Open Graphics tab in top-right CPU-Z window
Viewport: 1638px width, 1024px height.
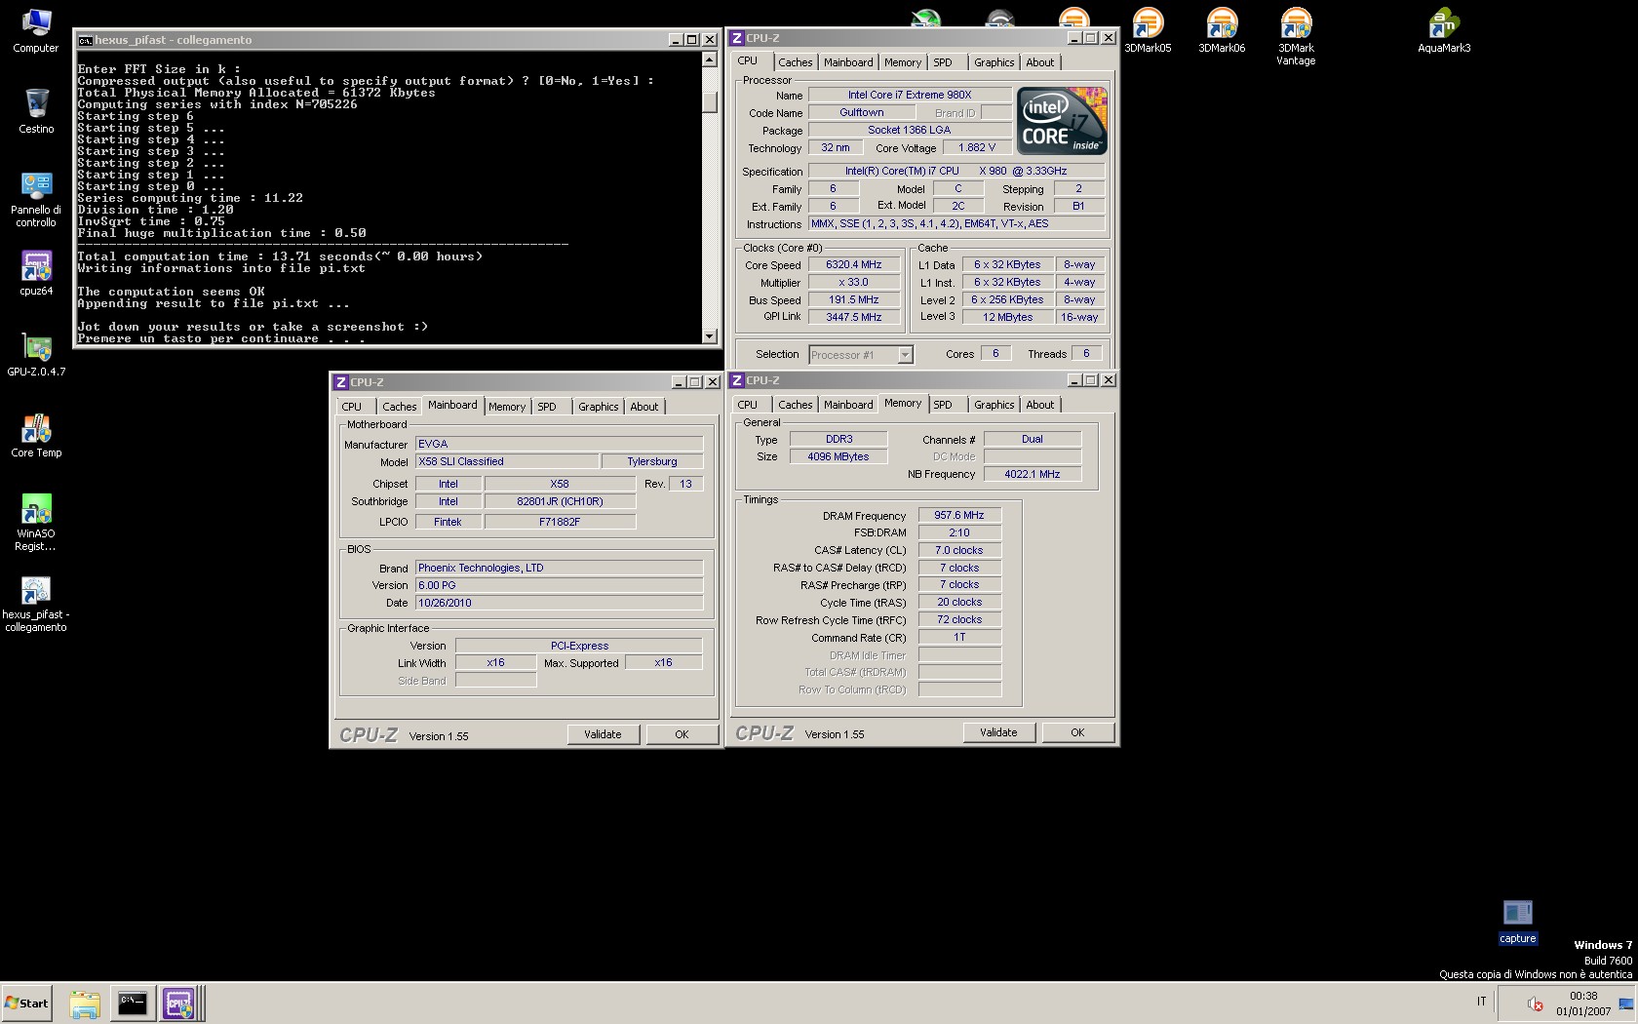pos(994,62)
